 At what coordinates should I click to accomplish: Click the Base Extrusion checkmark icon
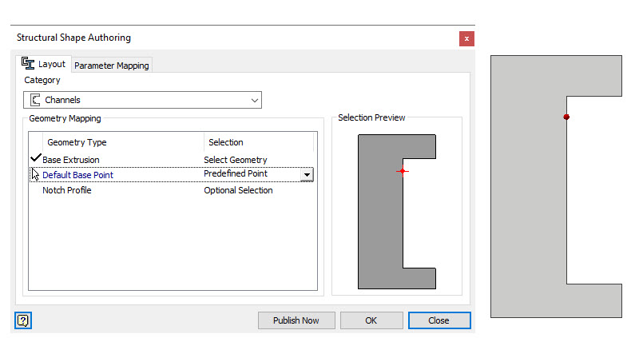point(36,157)
